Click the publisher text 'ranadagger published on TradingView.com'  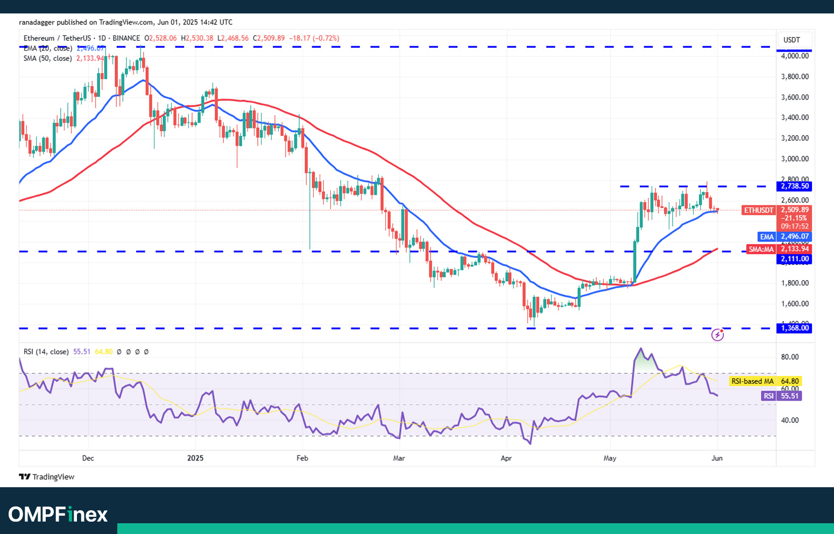coord(86,22)
